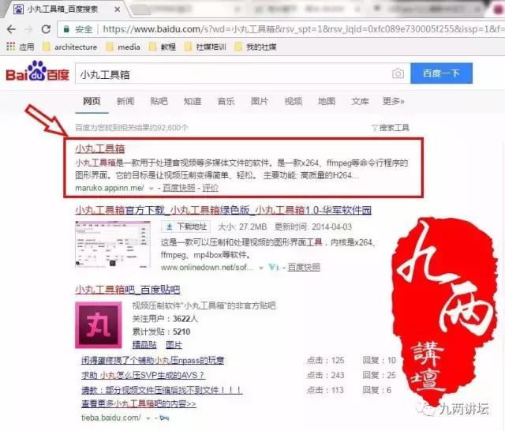This screenshot has height=431, width=505.
Task: Click the download icon in 下载地址
Action: coord(170,227)
